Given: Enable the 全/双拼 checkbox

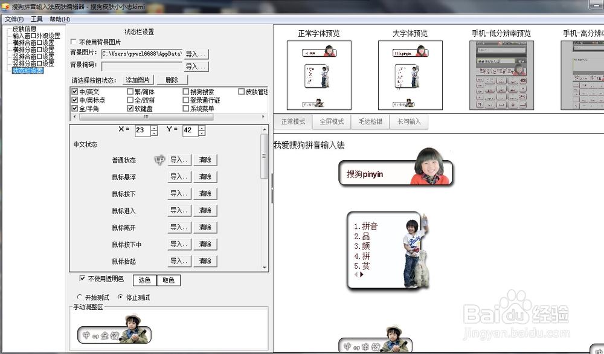Looking at the screenshot, I should pyautogui.click(x=130, y=100).
